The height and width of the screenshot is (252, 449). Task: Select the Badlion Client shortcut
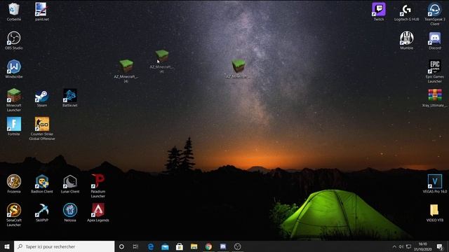pos(42,183)
